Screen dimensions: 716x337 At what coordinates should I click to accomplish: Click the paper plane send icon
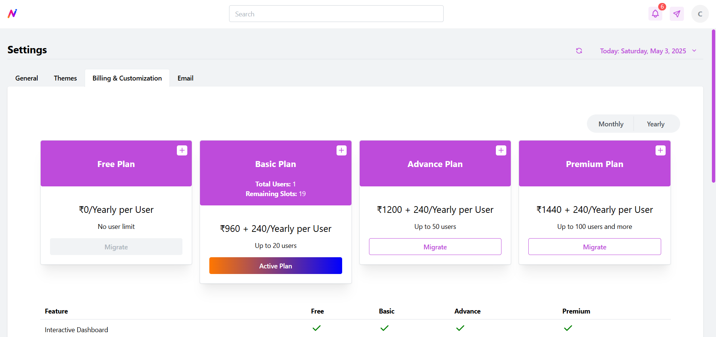coord(677,14)
